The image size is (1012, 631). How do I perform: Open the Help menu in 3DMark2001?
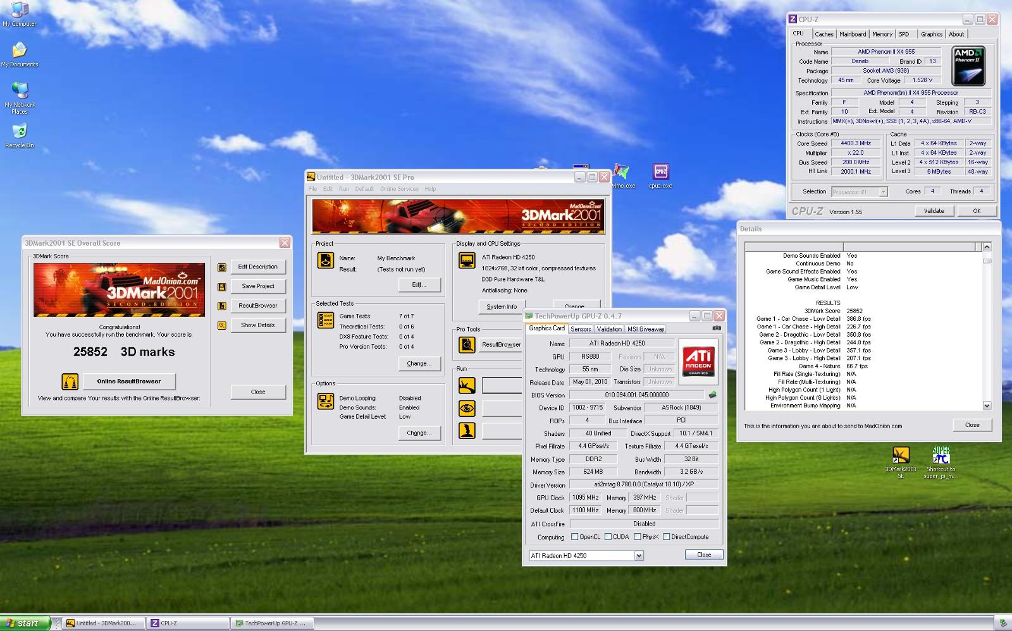[x=430, y=189]
